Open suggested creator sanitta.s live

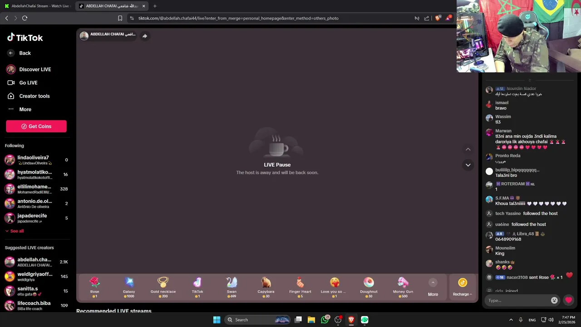click(36, 291)
